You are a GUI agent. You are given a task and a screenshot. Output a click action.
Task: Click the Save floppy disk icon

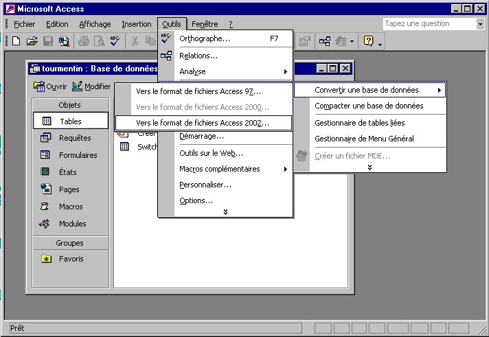click(x=47, y=41)
